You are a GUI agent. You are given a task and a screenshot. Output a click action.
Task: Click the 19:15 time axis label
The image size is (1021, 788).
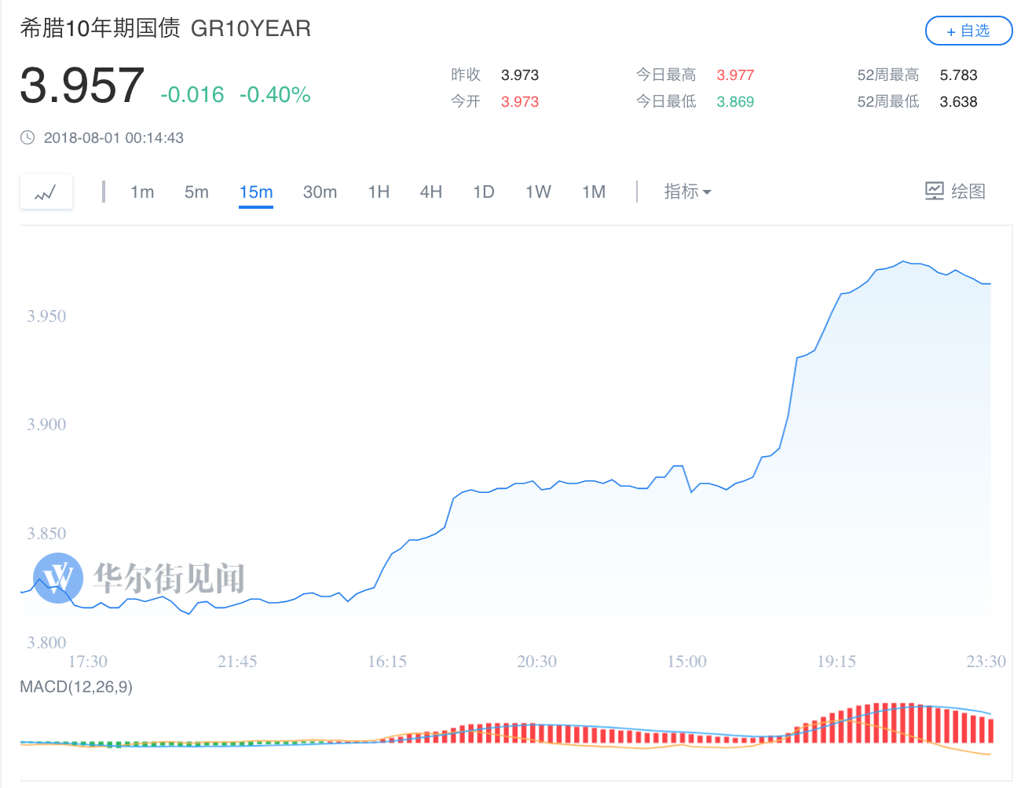click(836, 662)
